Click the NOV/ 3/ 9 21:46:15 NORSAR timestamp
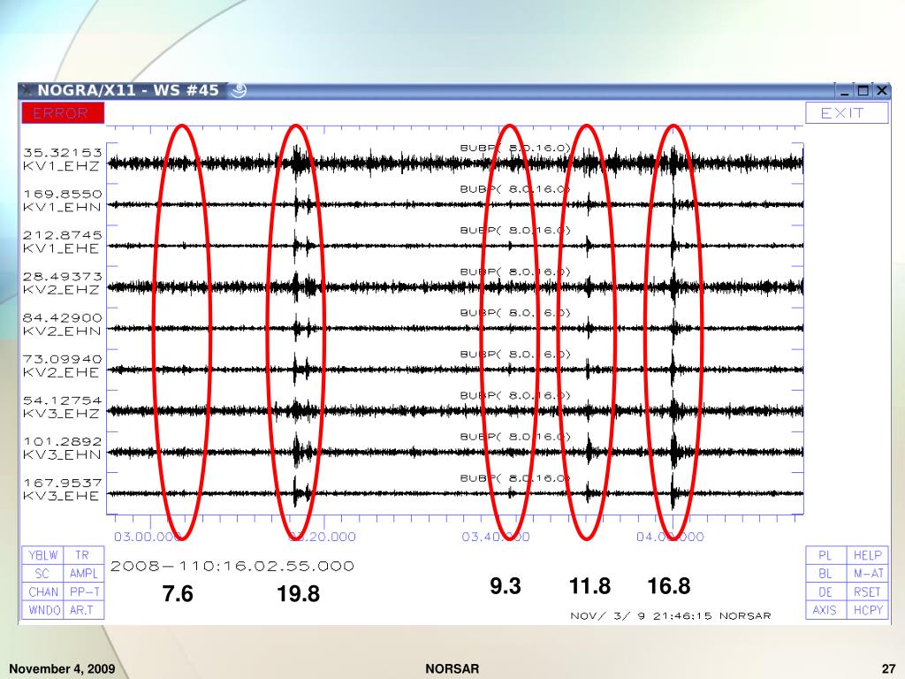The height and width of the screenshot is (679, 905). [x=671, y=616]
